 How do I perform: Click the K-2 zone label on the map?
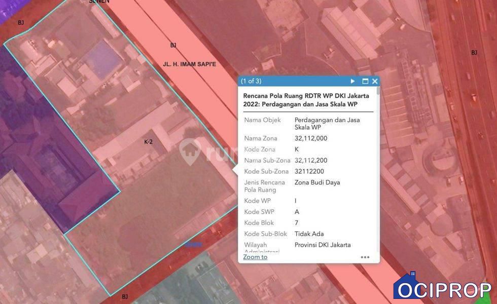148,142
